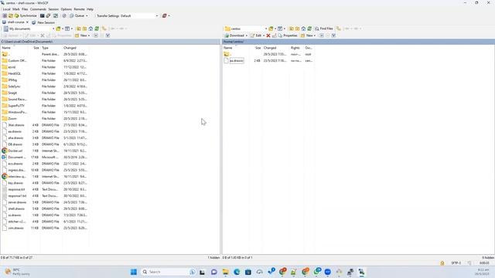The image size is (495, 278).
Task: Open the remote centos directory dropdown
Action: coord(246,29)
